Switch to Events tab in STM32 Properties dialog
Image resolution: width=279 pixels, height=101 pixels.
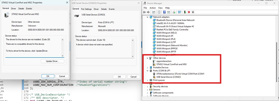pos(29,9)
